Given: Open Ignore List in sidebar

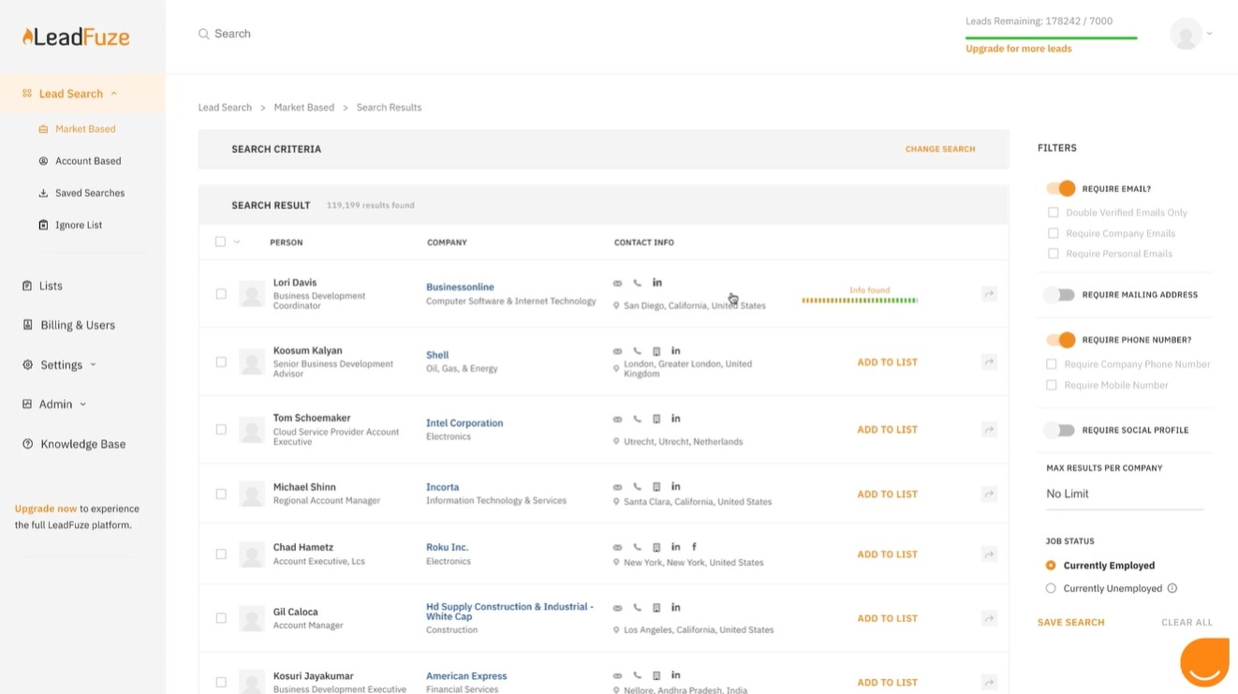Looking at the screenshot, I should (x=79, y=225).
